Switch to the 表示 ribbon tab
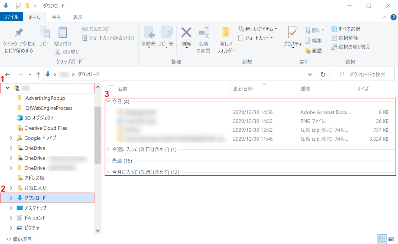The width and height of the screenshot is (398, 244). coord(78,17)
